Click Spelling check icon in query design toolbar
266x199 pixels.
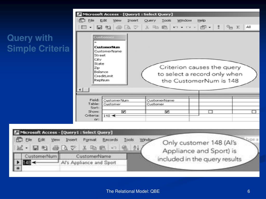tap(136, 27)
